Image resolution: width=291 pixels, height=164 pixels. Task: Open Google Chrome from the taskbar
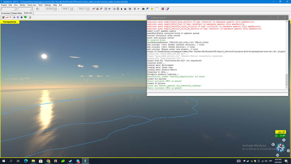click(48, 161)
